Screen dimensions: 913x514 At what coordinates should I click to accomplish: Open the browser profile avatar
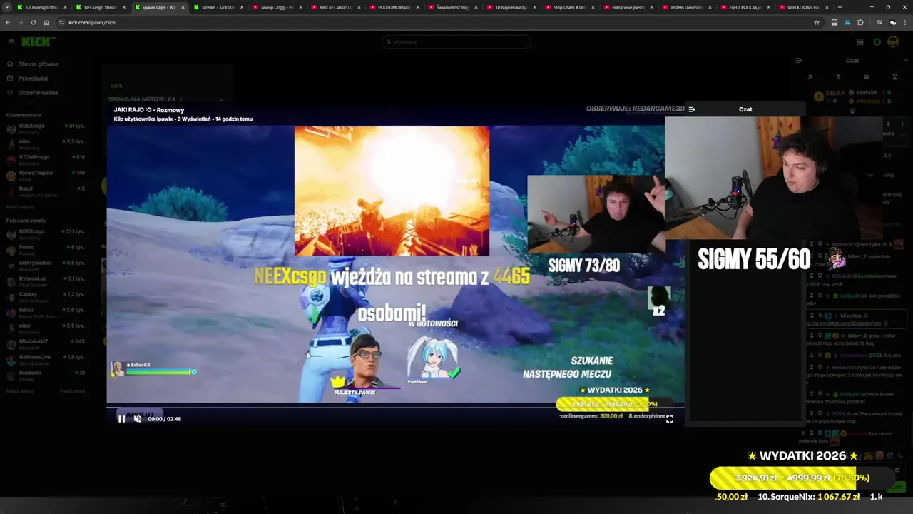point(892,23)
